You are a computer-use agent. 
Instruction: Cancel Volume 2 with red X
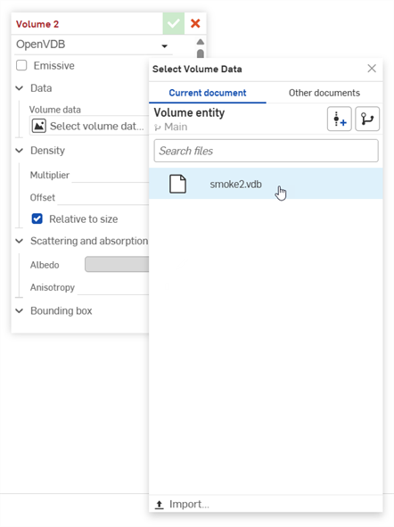click(x=195, y=23)
